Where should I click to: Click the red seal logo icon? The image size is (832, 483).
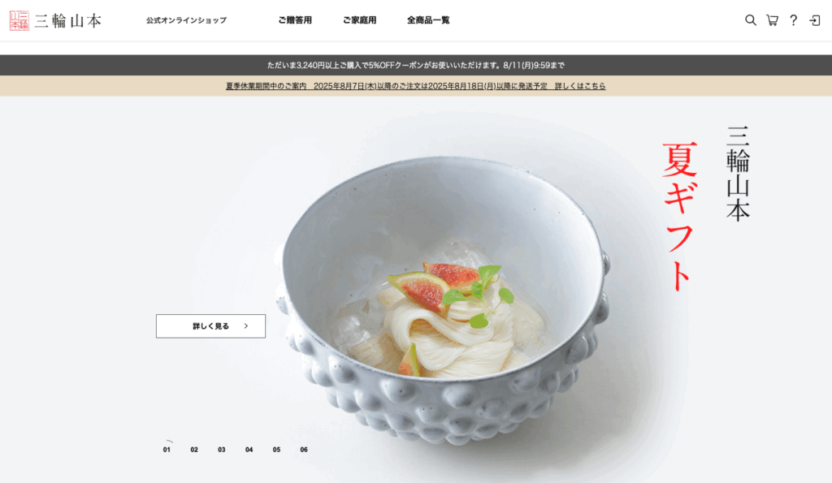[19, 20]
